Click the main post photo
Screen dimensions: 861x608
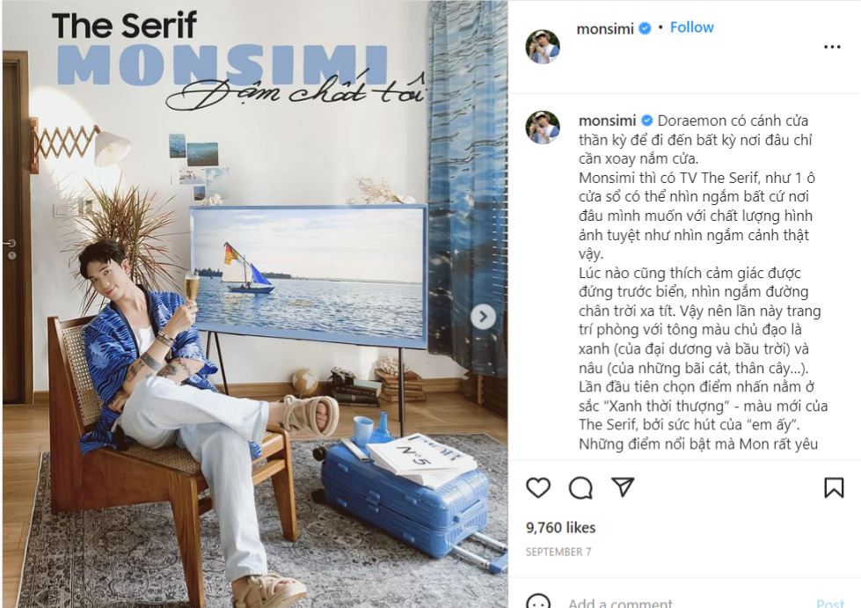[x=255, y=304]
